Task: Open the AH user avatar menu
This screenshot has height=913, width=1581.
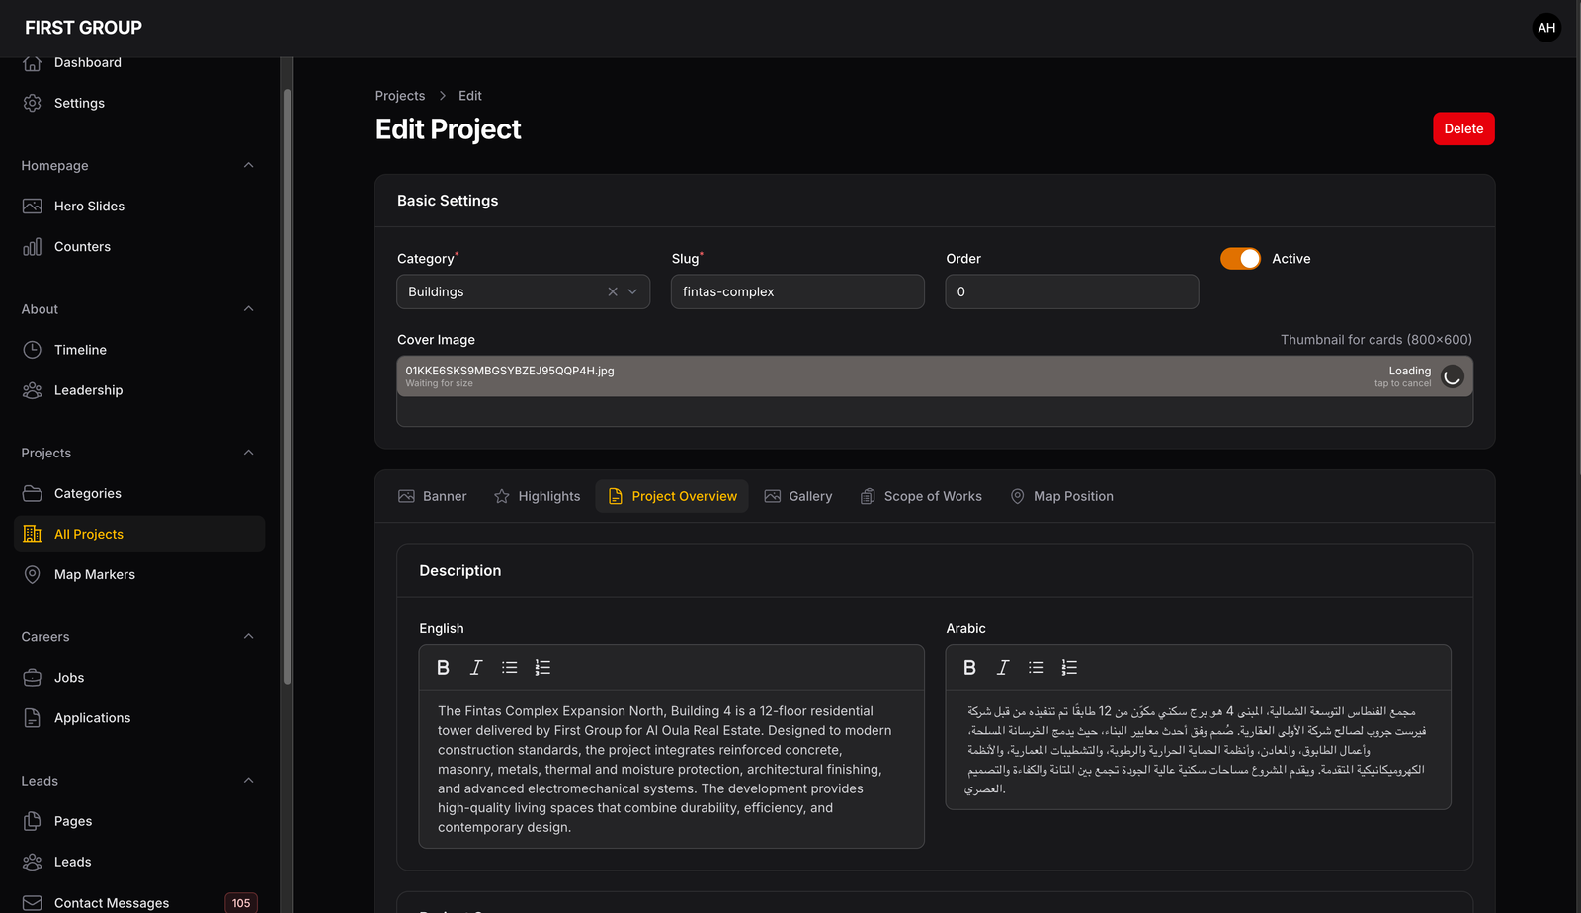Action: [x=1546, y=28]
